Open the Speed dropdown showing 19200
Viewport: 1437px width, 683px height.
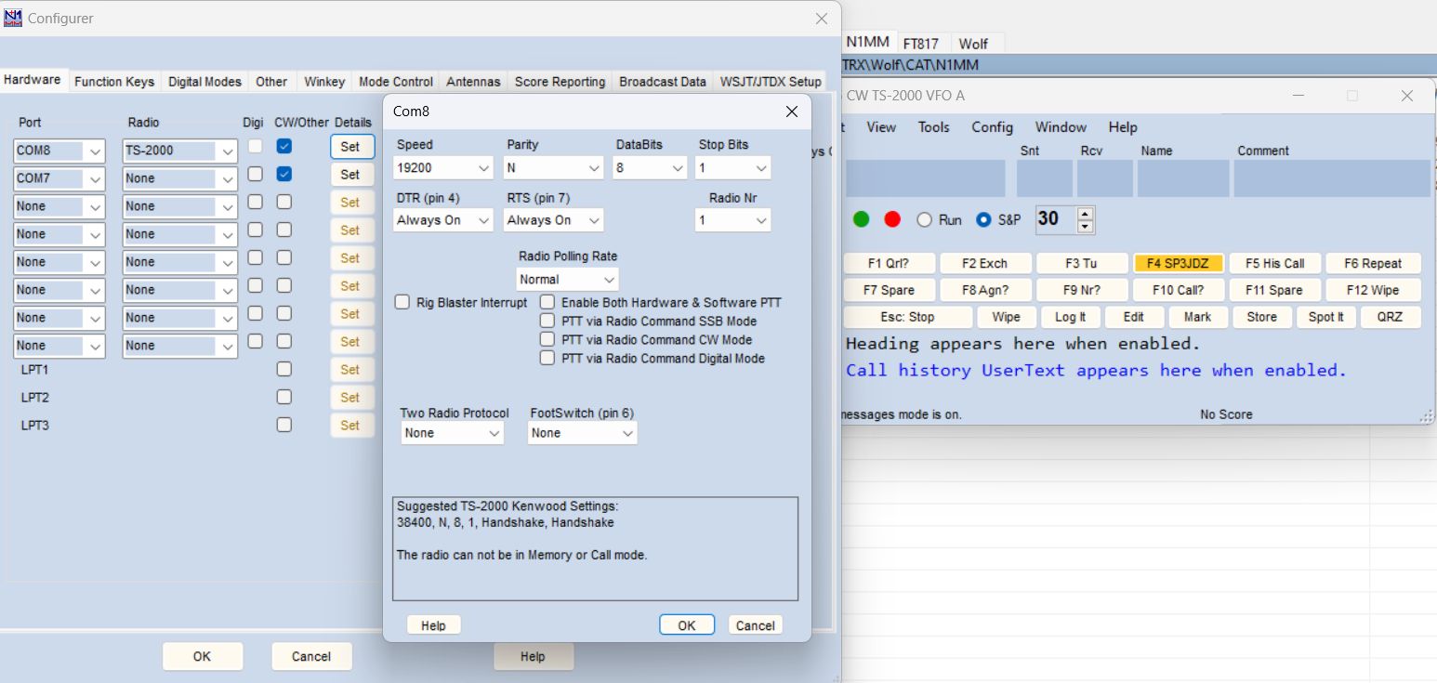(x=442, y=168)
